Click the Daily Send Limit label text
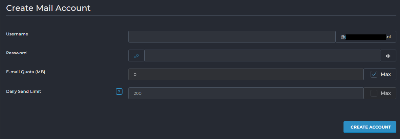The width and height of the screenshot is (400, 139). coord(24,91)
